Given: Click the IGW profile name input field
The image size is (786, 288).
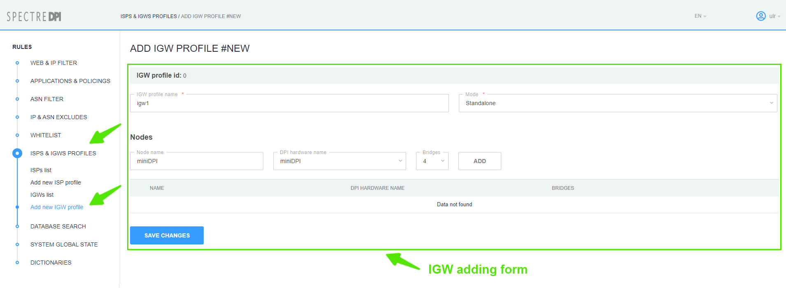Looking at the screenshot, I should (x=289, y=103).
